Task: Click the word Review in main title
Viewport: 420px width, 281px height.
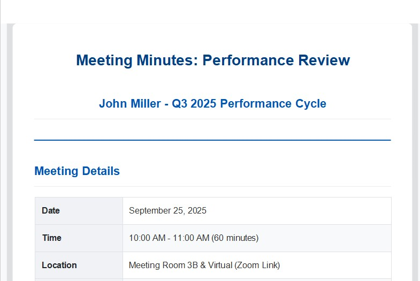Action: point(324,60)
